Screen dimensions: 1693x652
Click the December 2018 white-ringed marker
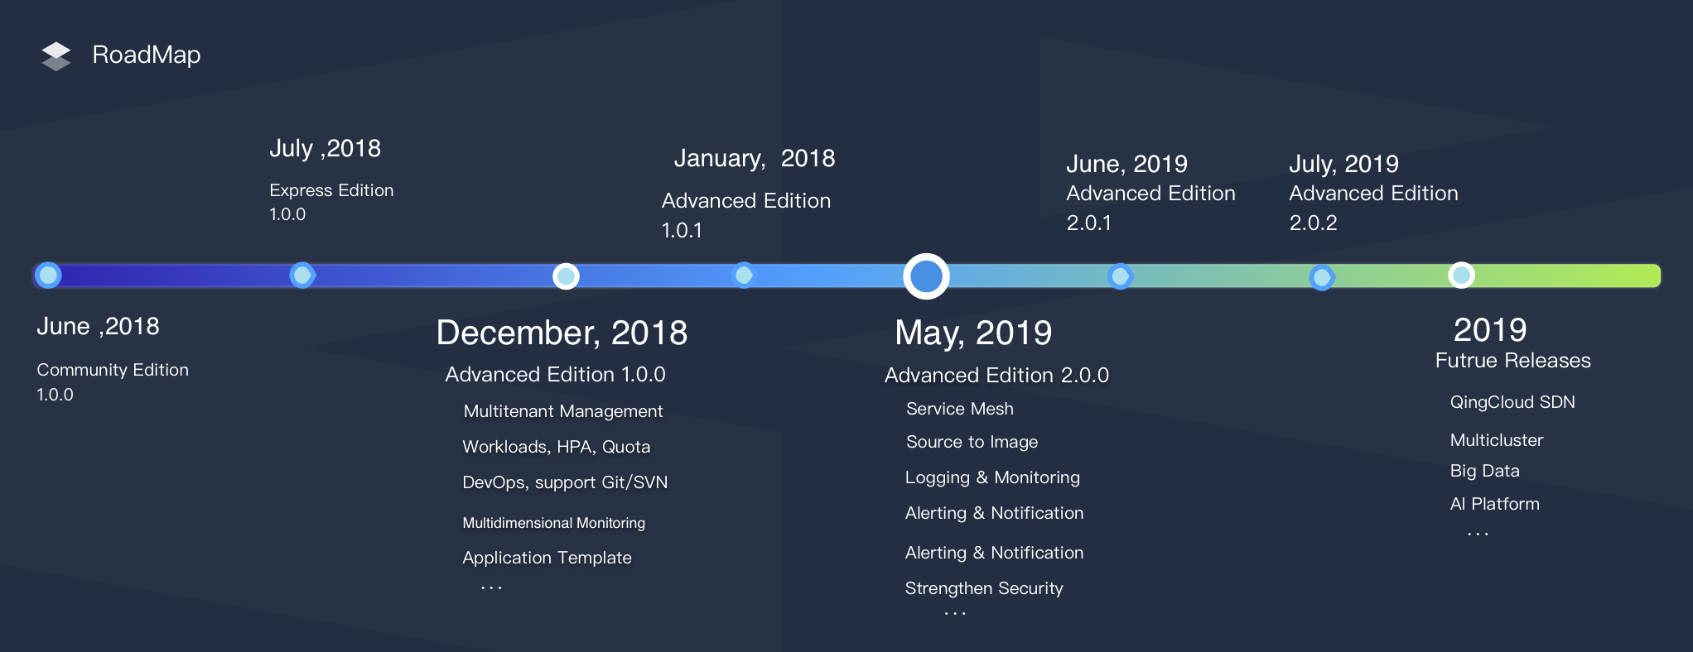click(x=566, y=276)
